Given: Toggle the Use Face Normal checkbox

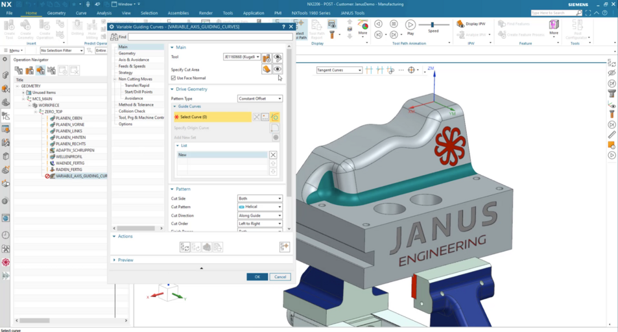Looking at the screenshot, I should click(173, 78).
